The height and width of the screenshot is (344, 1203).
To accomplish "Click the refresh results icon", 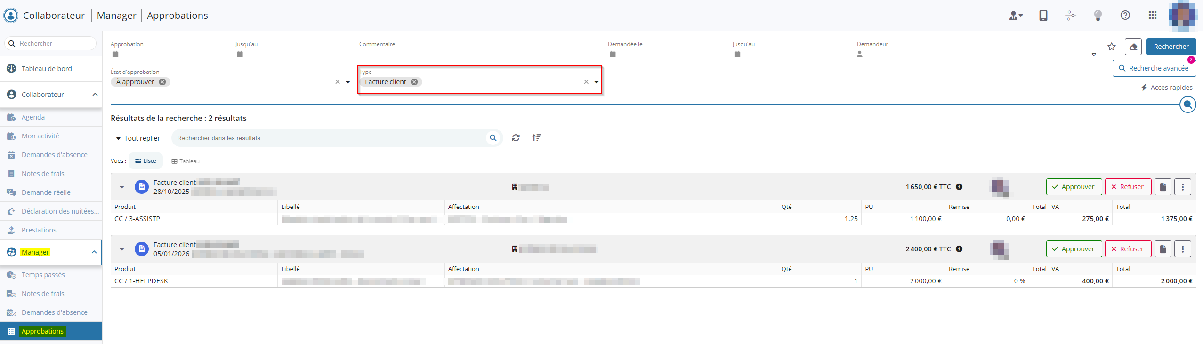I will 516,138.
